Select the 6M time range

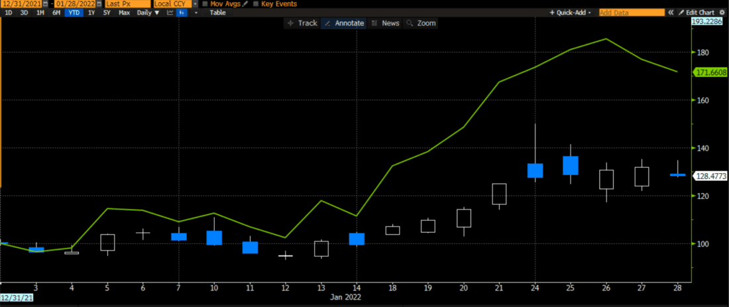(x=56, y=13)
